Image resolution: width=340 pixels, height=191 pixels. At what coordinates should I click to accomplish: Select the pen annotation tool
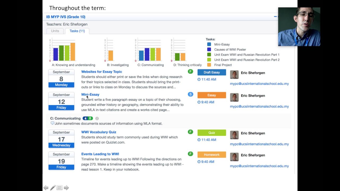point(53,188)
